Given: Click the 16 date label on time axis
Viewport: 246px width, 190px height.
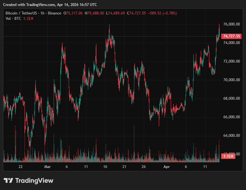Looking at the screenshot, I should pos(105,166).
